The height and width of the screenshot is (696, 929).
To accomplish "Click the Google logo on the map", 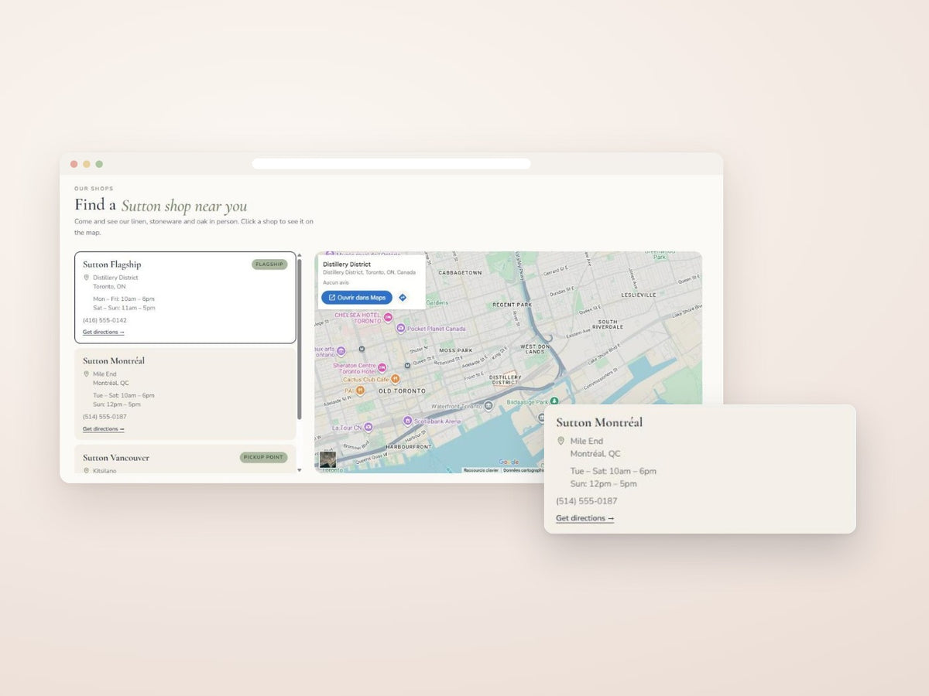I will pos(508,462).
